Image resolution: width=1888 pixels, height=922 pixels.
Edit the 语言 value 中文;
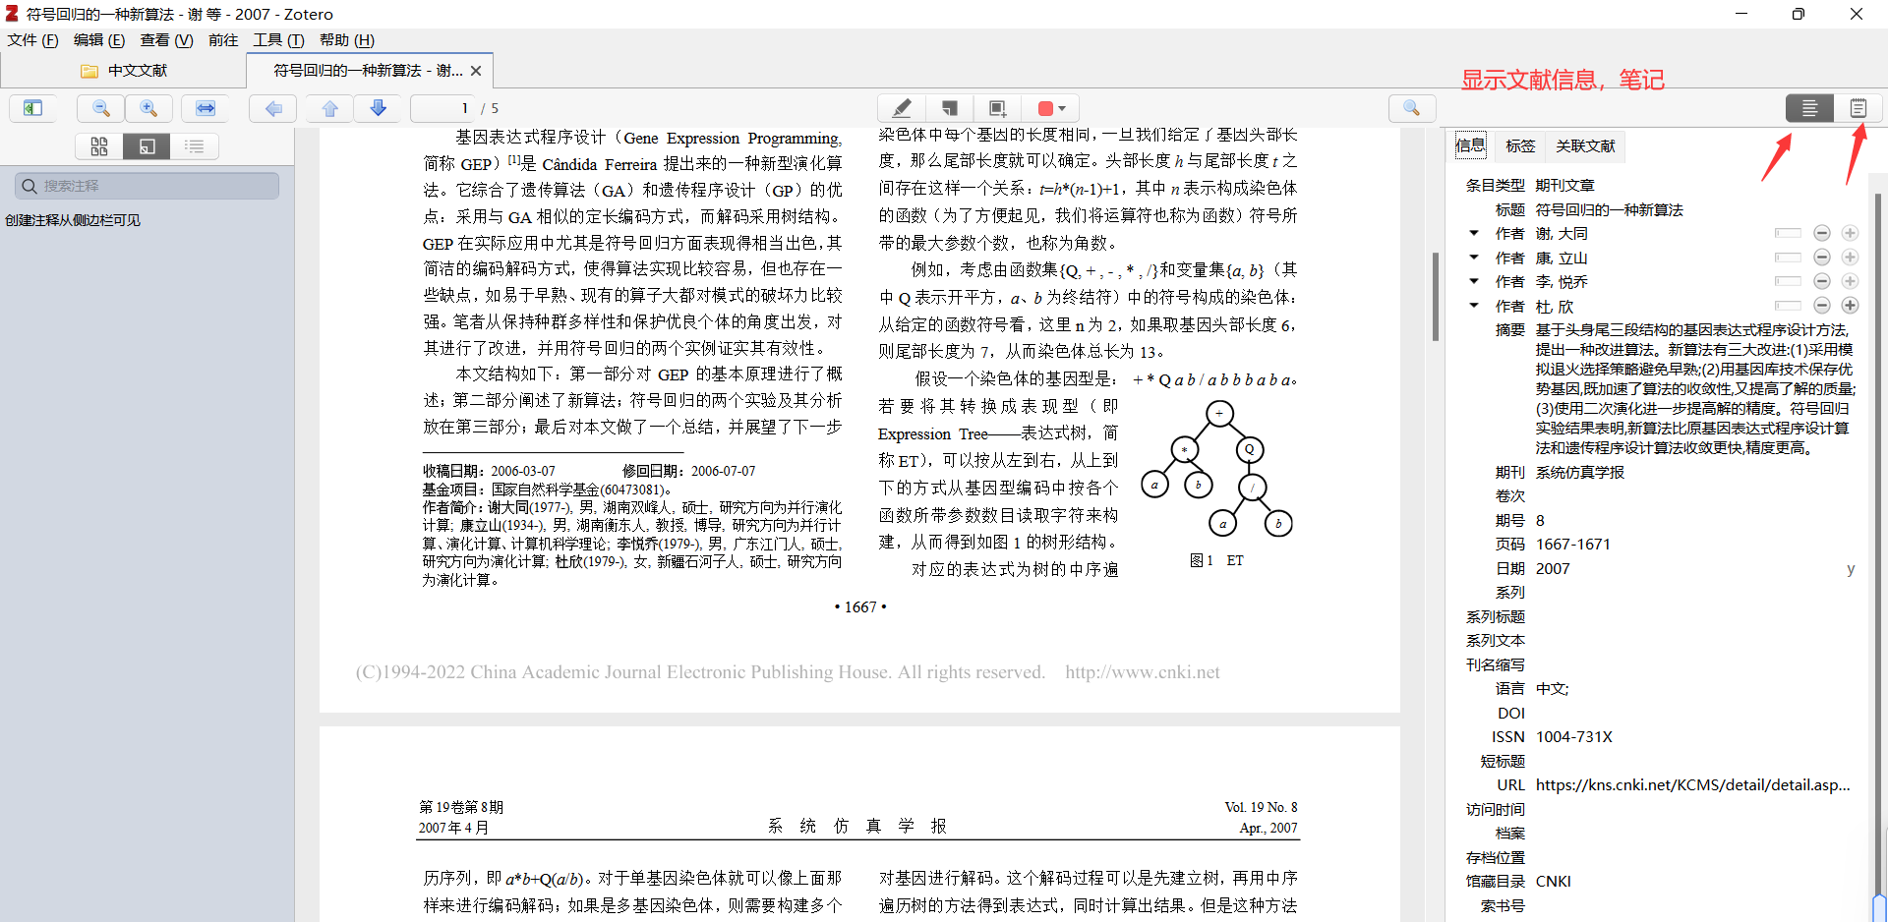[x=1553, y=688]
